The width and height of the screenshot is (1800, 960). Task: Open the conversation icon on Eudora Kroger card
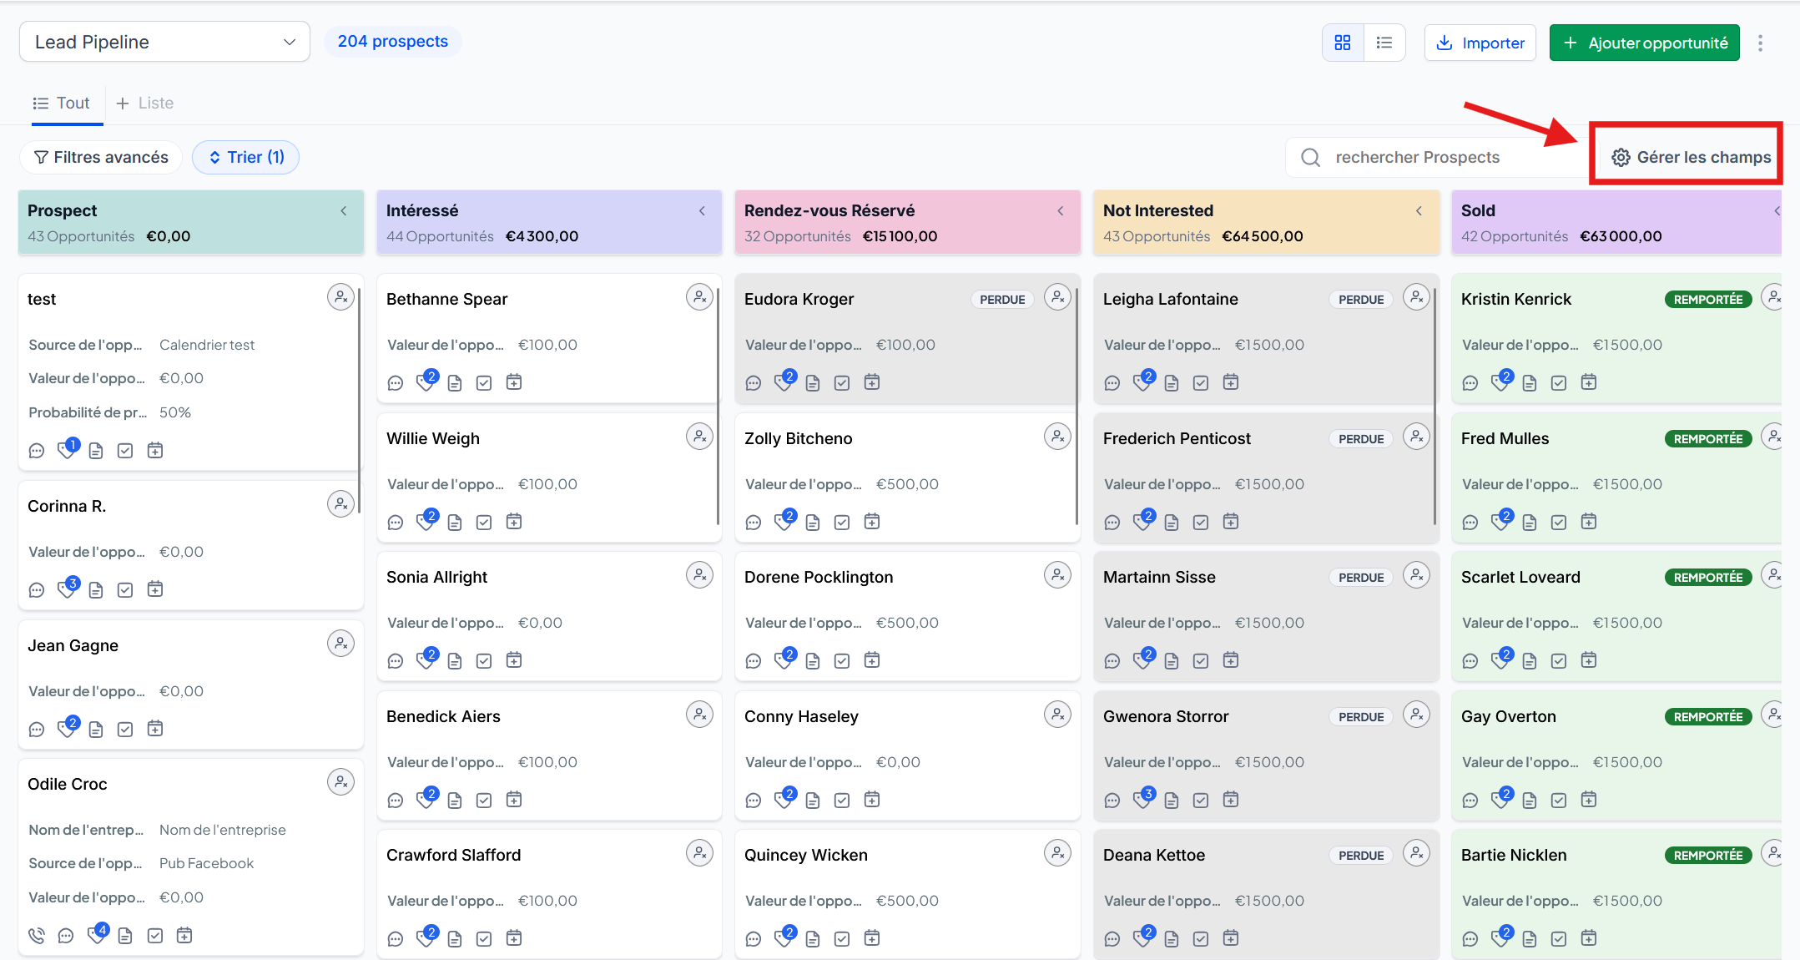(x=754, y=383)
